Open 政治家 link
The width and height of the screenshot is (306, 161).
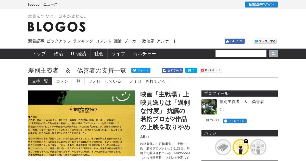pos(148,41)
